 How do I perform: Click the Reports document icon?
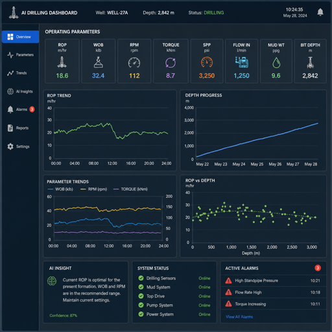pyautogui.click(x=10, y=128)
